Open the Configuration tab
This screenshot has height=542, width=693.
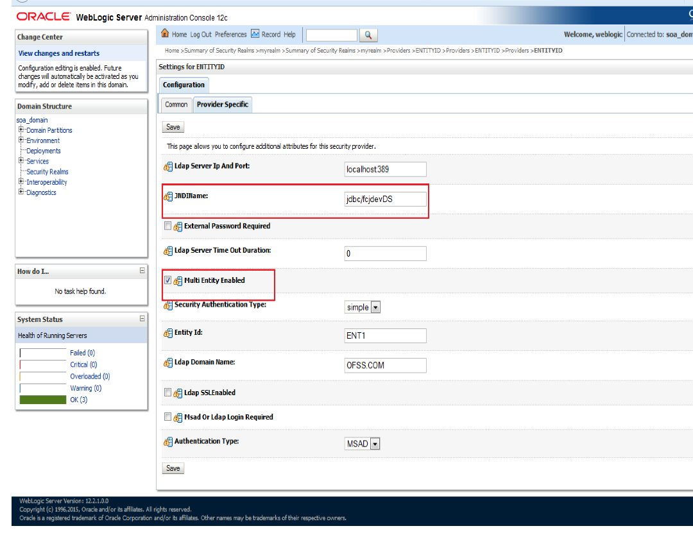pos(184,85)
